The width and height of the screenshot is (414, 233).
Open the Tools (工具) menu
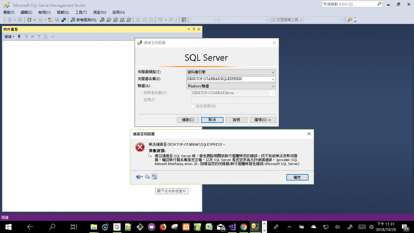click(x=81, y=13)
